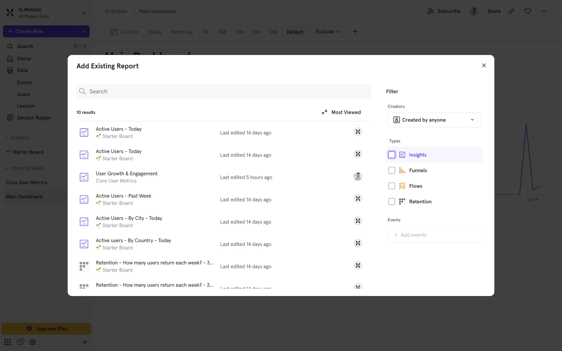Image resolution: width=562 pixels, height=351 pixels.
Task: Expand the Create New dropdown arrow
Action: 83,32
